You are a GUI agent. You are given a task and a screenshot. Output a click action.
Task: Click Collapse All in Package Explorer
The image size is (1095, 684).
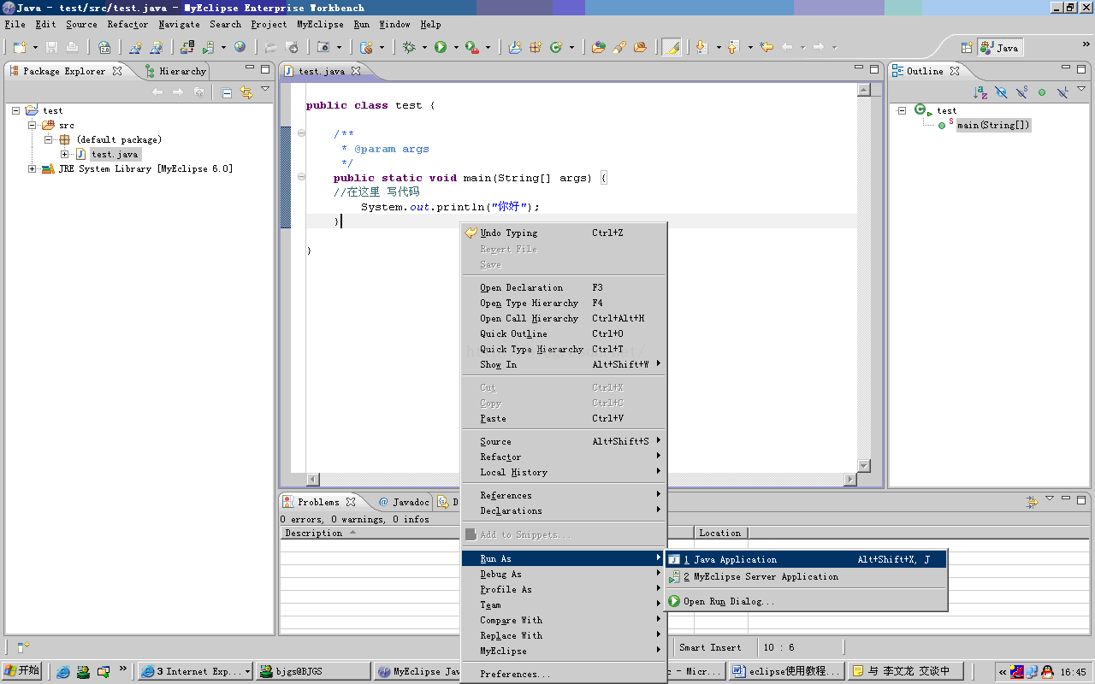227,92
